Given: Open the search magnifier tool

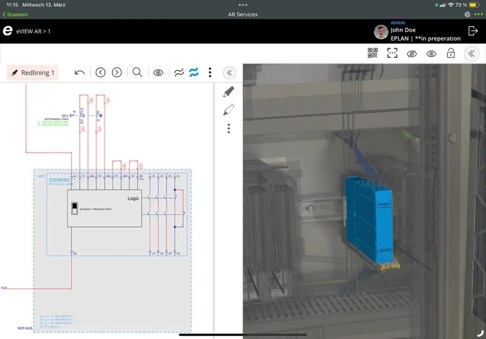Looking at the screenshot, I should 137,72.
